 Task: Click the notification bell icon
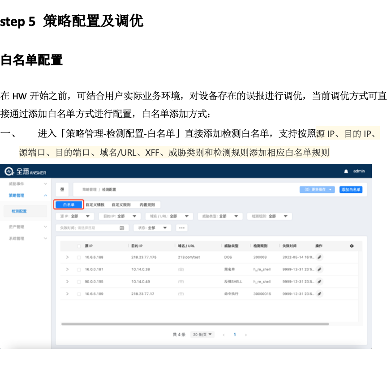point(346,171)
